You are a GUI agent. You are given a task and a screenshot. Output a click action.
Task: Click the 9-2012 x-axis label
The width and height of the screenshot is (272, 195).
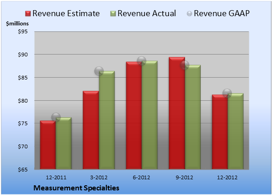point(185,177)
